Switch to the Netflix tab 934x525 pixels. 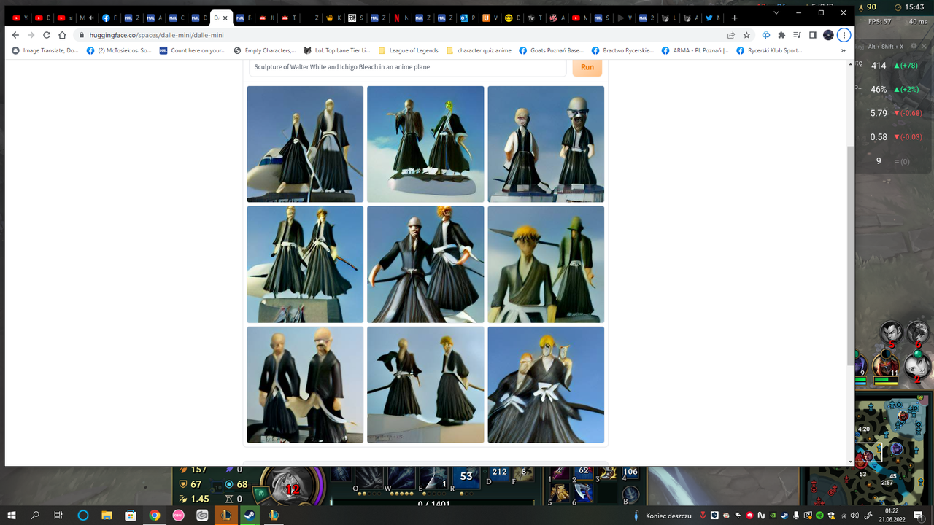(x=400, y=17)
